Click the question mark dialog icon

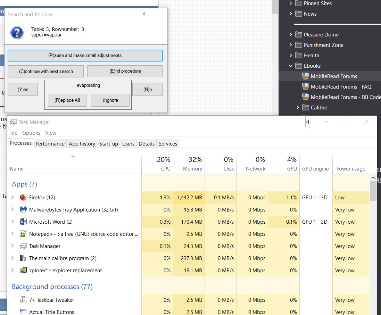pyautogui.click(x=17, y=32)
